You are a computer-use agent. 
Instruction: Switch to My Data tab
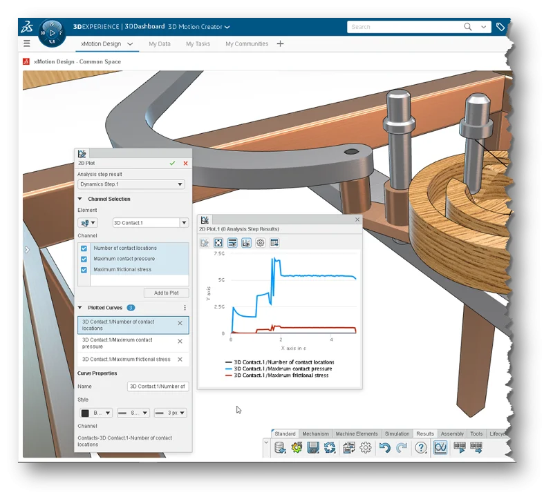click(160, 43)
